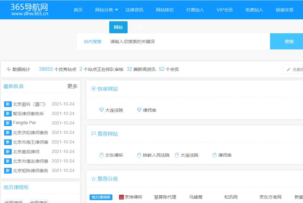Go to 网站排名 in the navigation bar
303x203 pixels.
coord(165,10)
